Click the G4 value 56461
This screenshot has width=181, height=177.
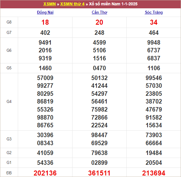pyautogui.click(x=99, y=101)
